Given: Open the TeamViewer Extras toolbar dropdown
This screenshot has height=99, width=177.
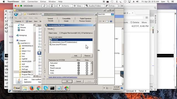Looking at the screenshot, I should pyautogui.click(x=111, y=6).
